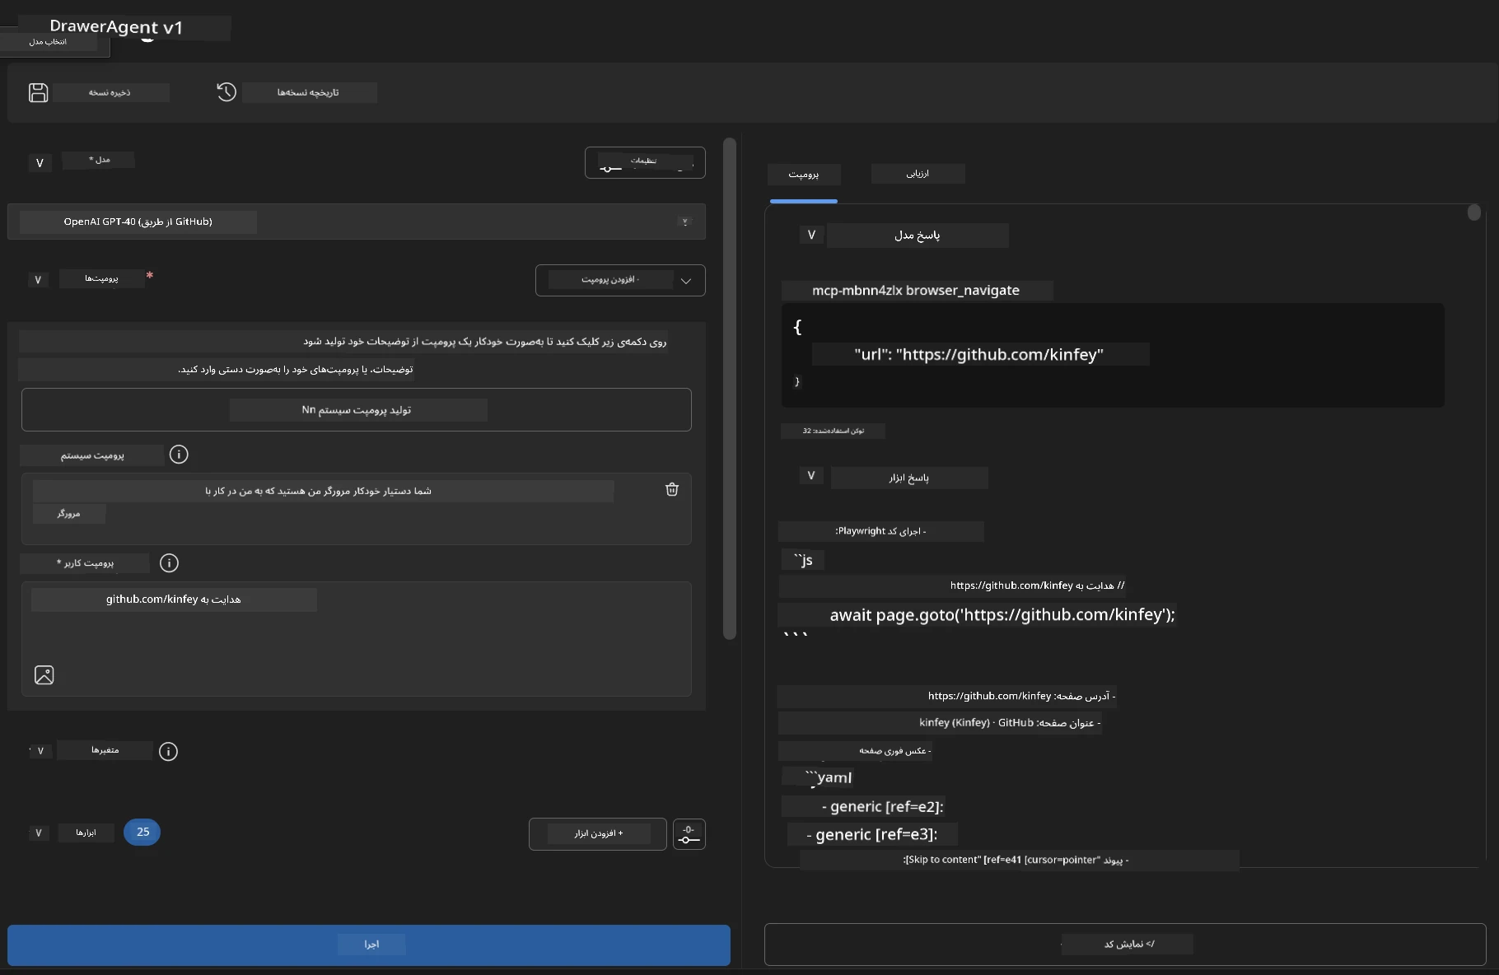Collapse the Prompts section chevron
1499x975 pixels.
38,280
